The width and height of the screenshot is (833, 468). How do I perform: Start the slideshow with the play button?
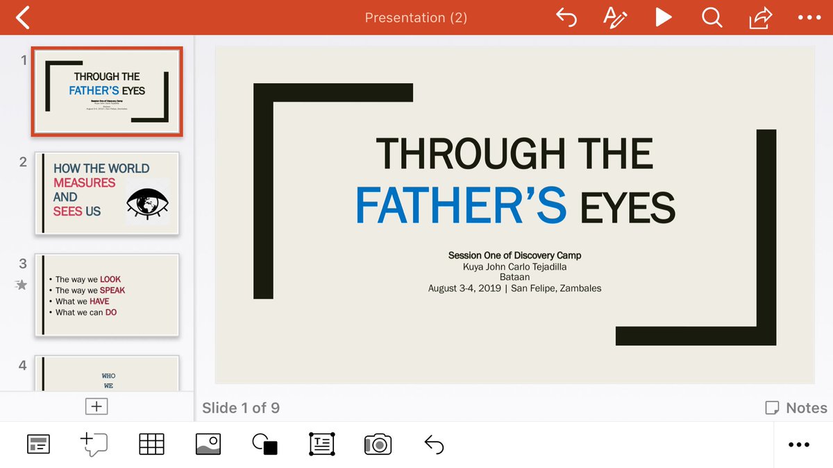point(664,17)
